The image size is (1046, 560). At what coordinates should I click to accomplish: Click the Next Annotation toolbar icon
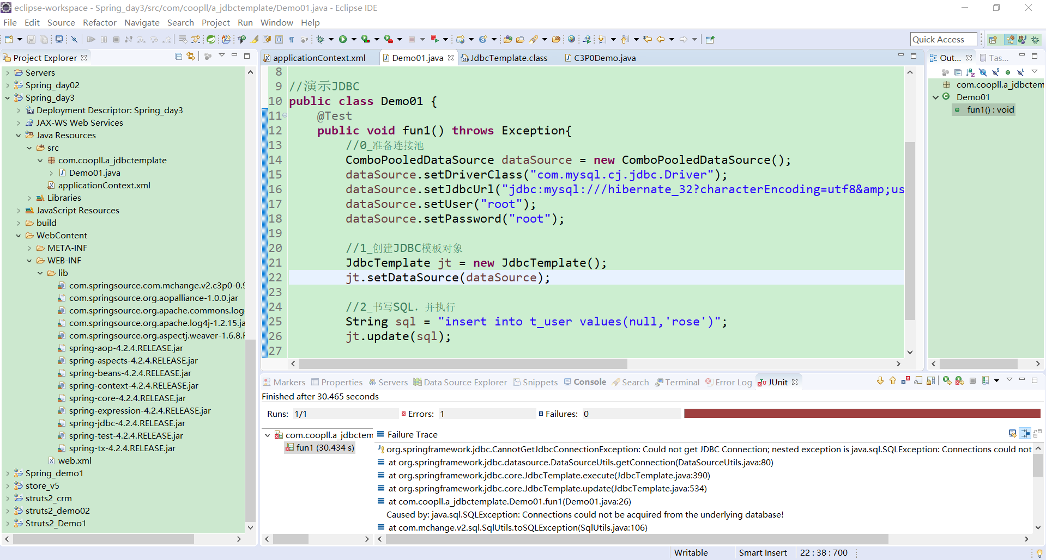pyautogui.click(x=601, y=39)
